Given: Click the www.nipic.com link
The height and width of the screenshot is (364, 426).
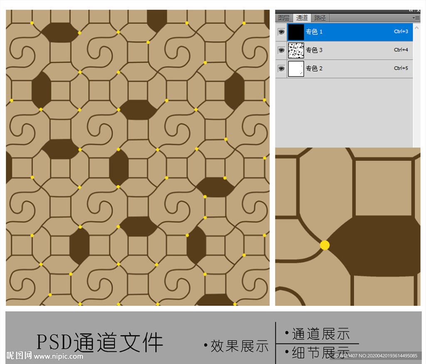Looking at the screenshot, I should [58, 356].
